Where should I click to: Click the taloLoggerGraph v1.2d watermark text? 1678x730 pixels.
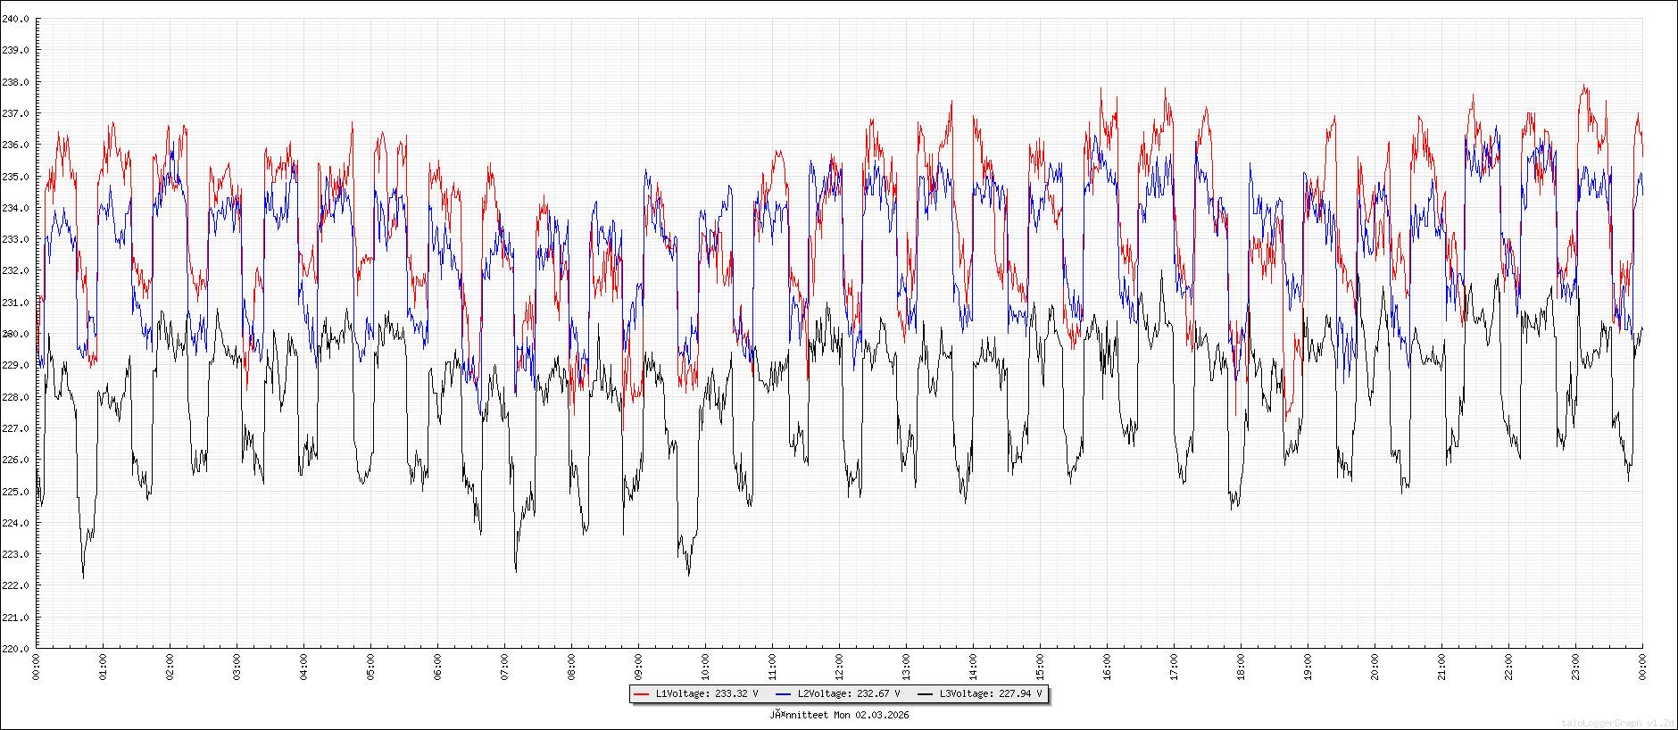[1617, 723]
